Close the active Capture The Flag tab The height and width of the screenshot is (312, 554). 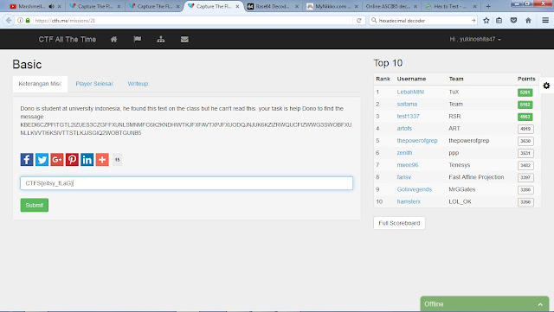[237, 6]
